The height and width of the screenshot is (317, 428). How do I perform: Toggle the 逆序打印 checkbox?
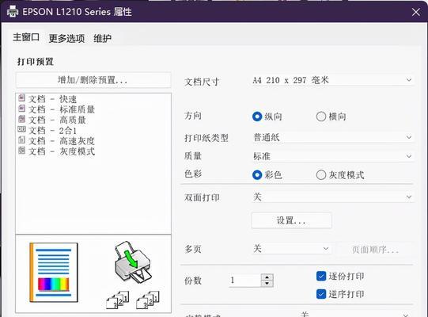pyautogui.click(x=321, y=294)
